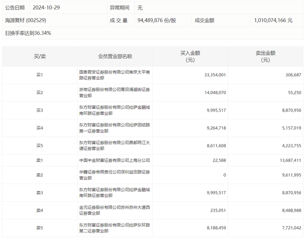This screenshot has width=305, height=239.
Task: Click the 卖4 row label
Action: 40,210
